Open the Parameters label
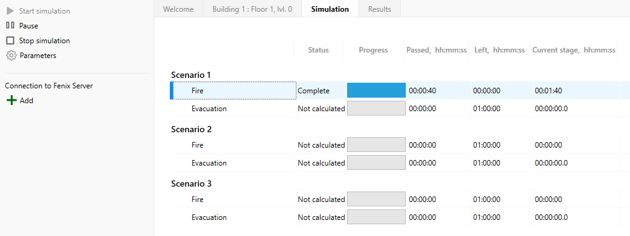 pyautogui.click(x=38, y=56)
